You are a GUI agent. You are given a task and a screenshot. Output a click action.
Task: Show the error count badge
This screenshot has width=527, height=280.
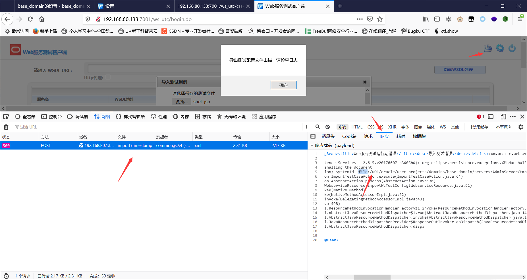481,117
